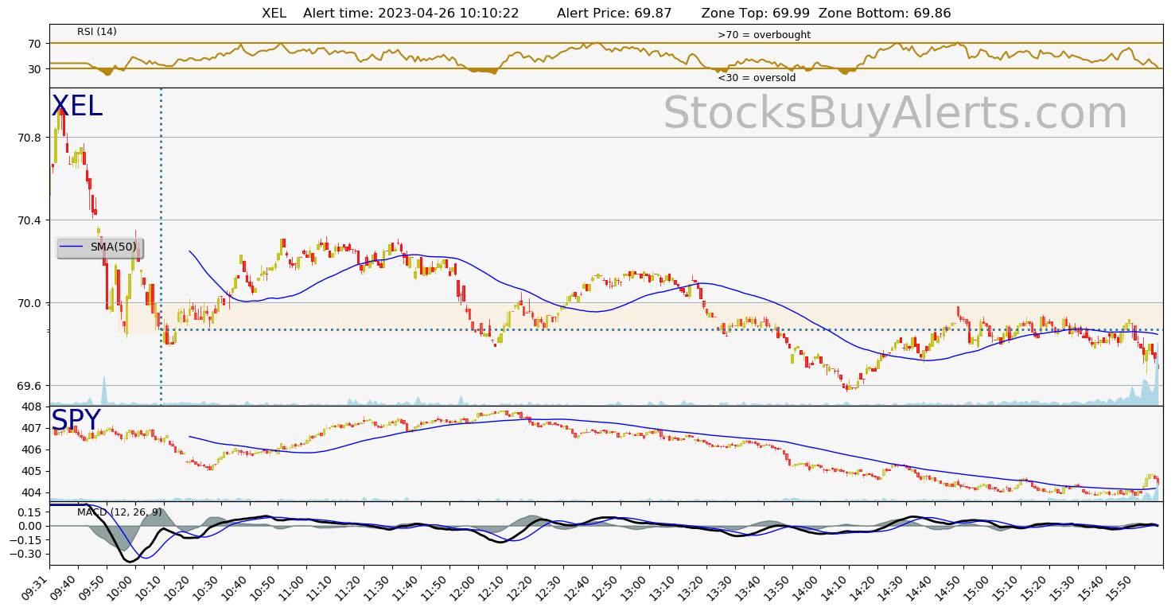Click the large XEL chart label
1175x611 pixels.
click(77, 107)
